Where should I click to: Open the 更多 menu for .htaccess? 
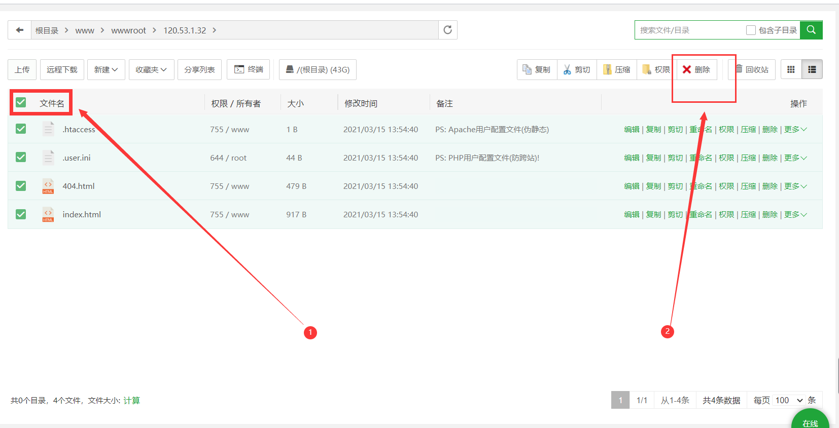795,129
